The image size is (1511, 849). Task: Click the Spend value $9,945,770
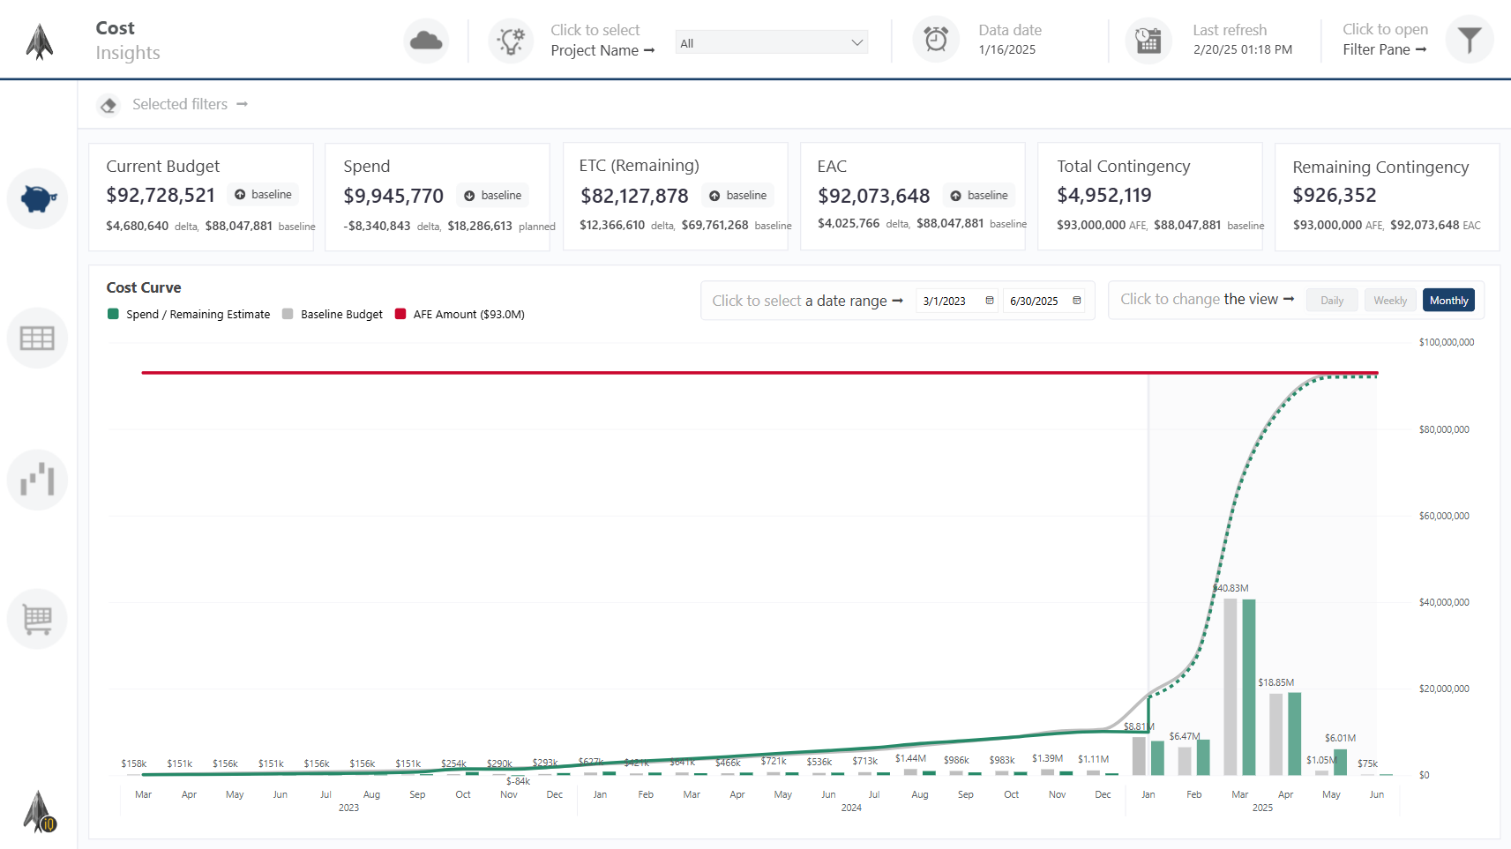pyautogui.click(x=393, y=196)
